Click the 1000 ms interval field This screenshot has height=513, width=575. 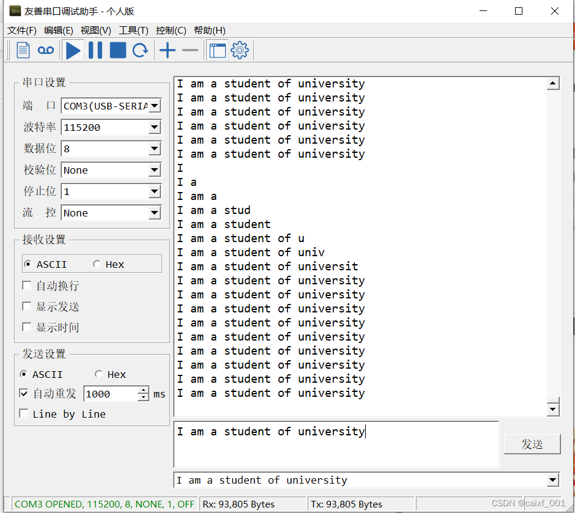111,394
